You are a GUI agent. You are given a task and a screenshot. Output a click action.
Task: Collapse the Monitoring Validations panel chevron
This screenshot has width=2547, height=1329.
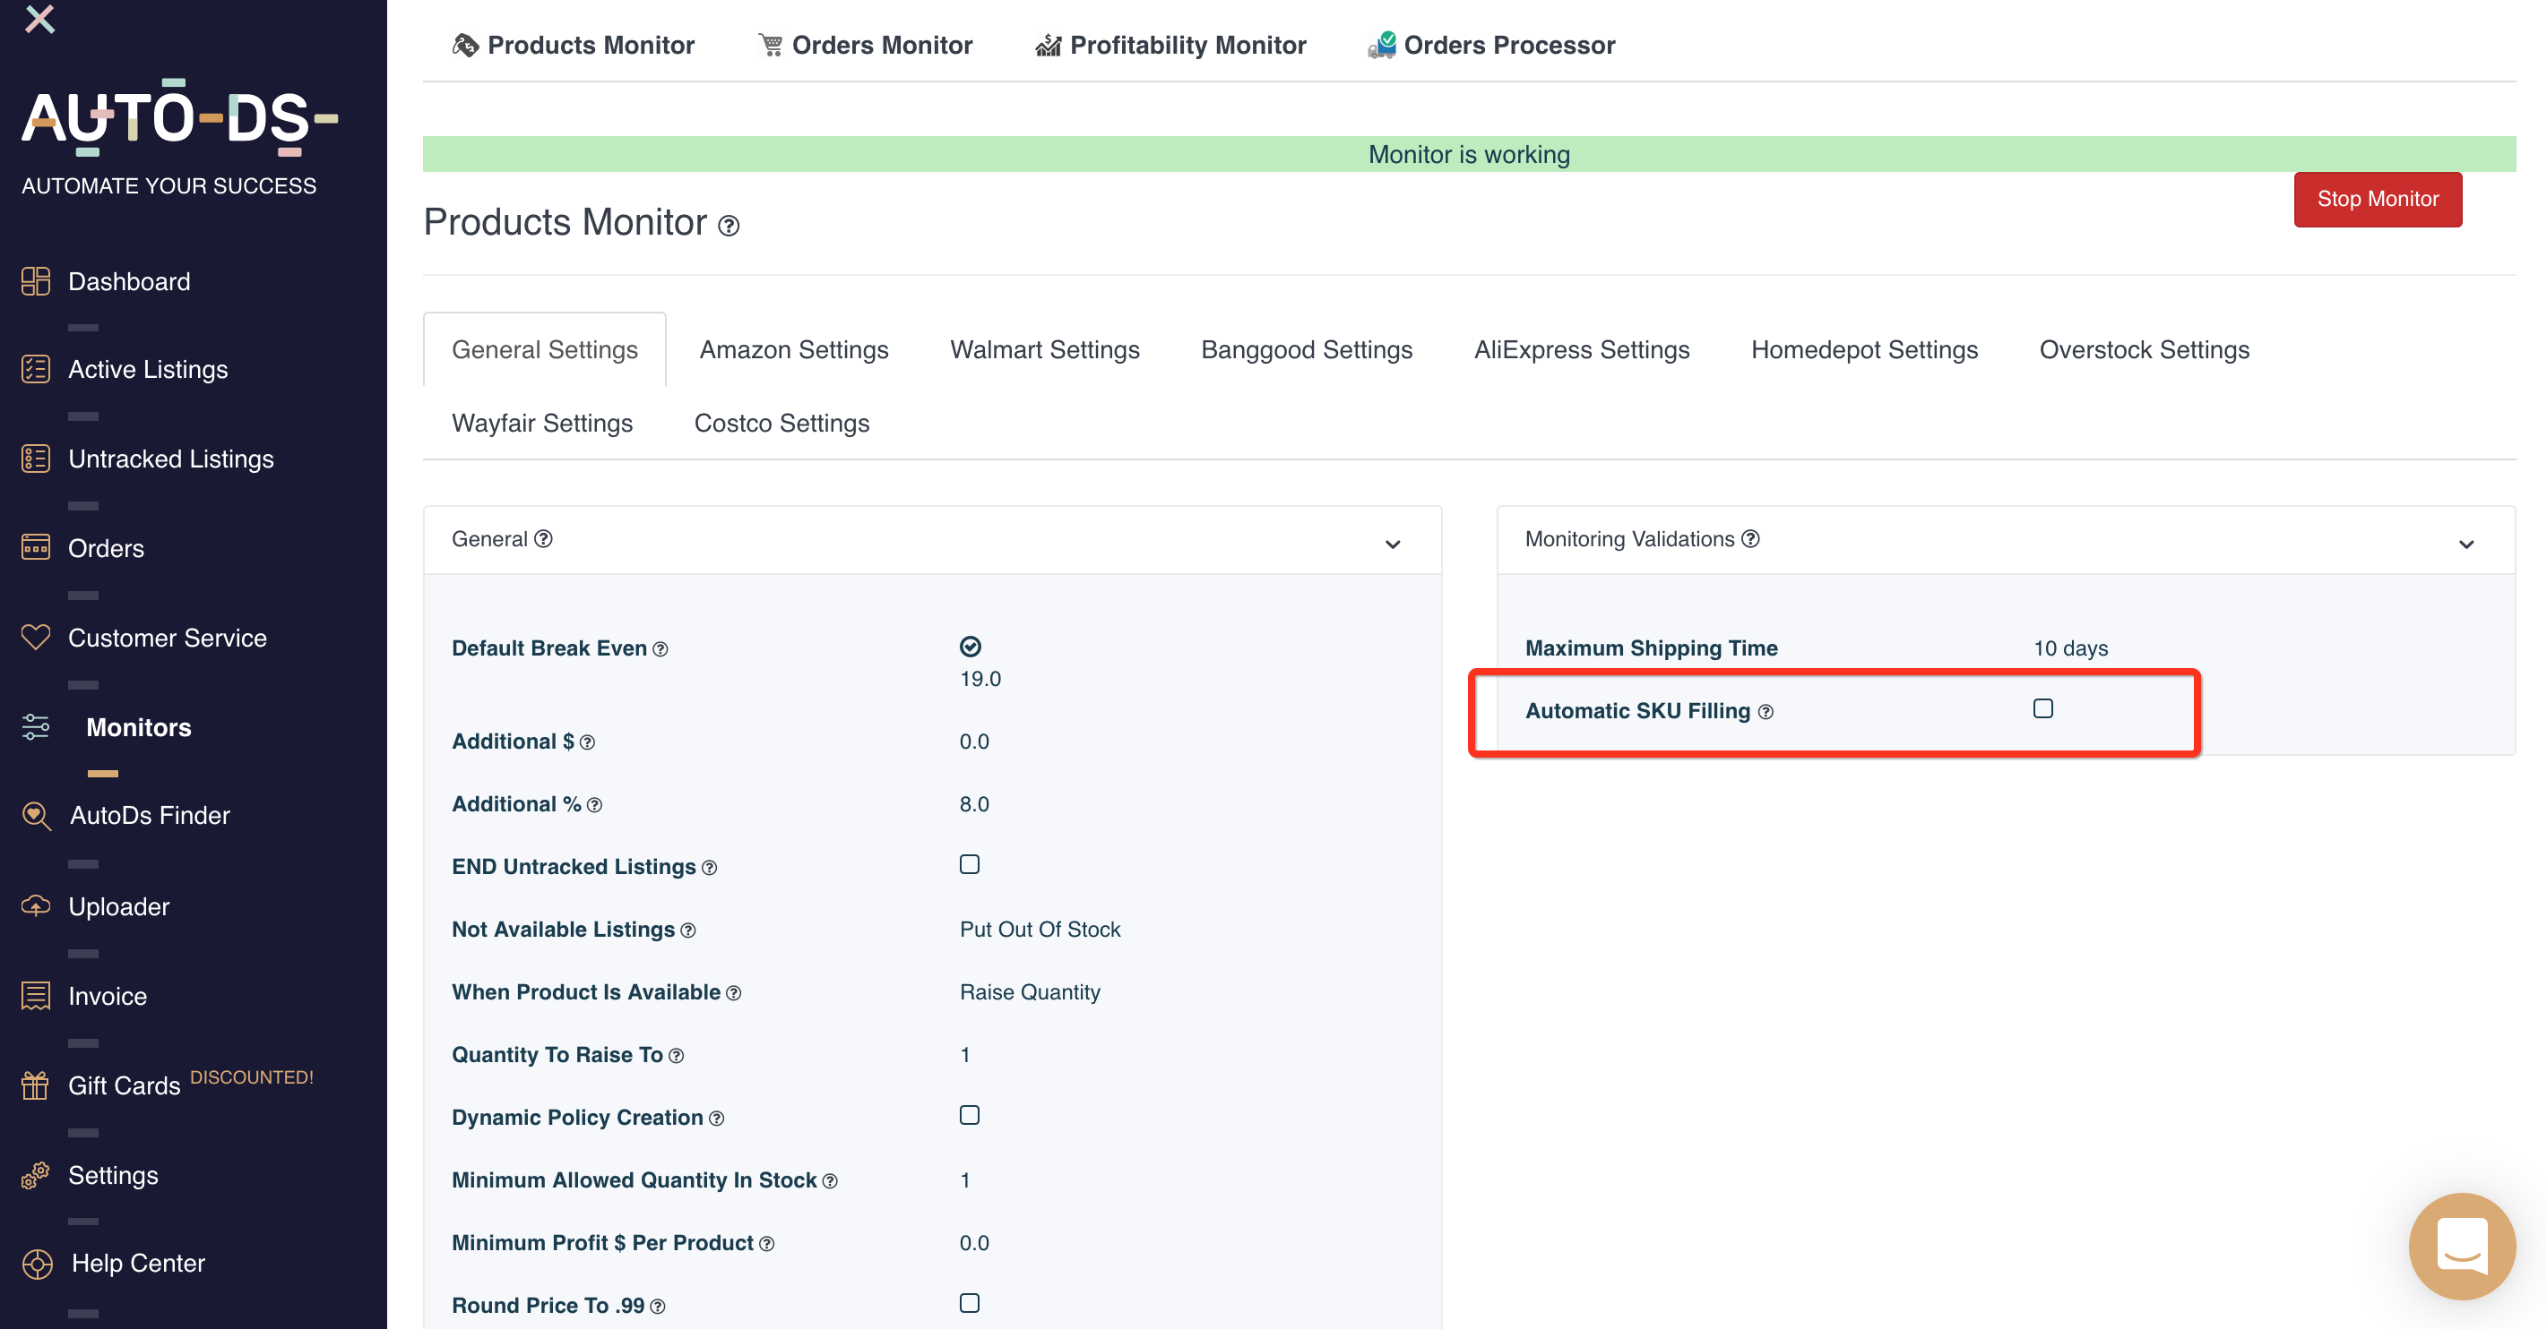pos(2466,544)
